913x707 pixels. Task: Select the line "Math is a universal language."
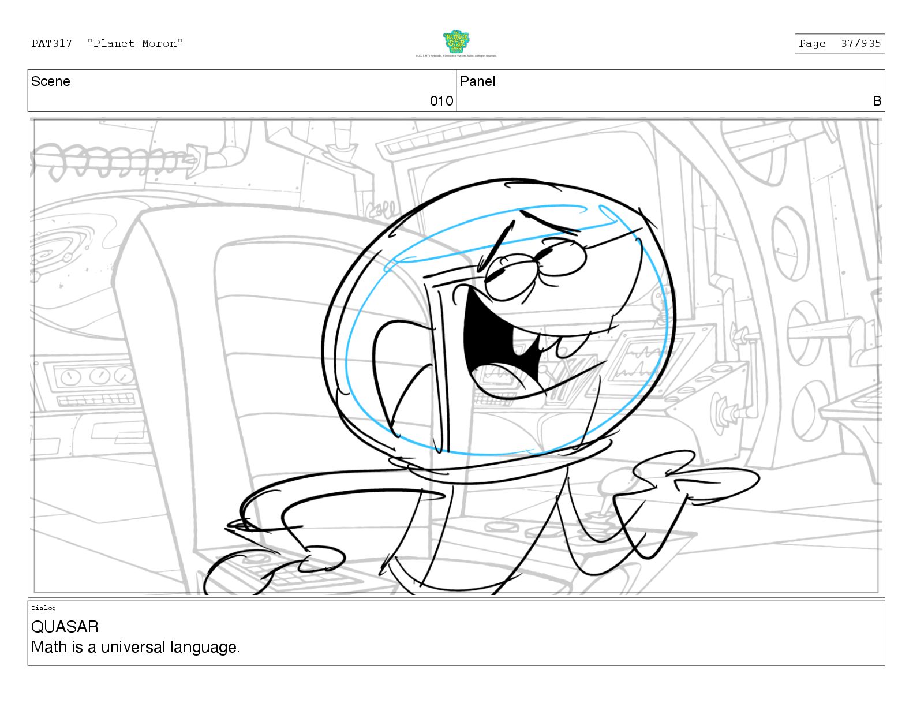[136, 648]
